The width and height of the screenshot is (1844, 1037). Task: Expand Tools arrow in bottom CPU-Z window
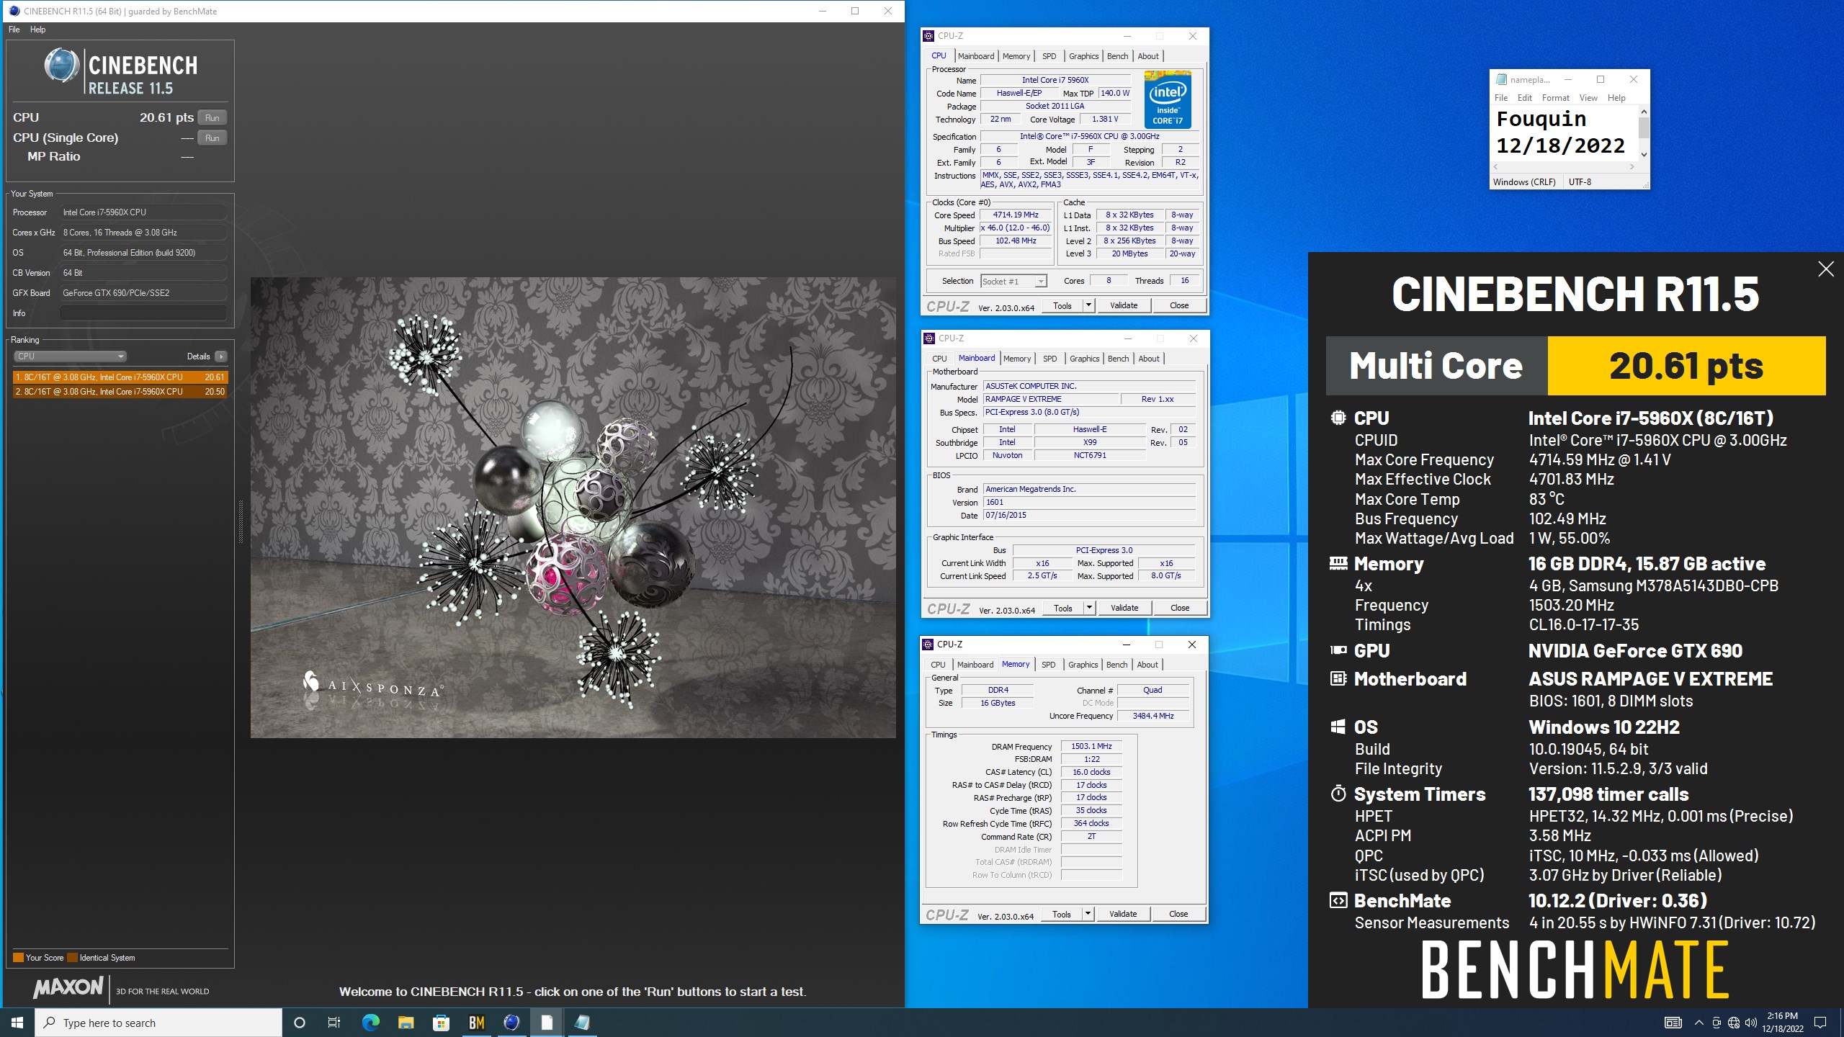pyautogui.click(x=1088, y=915)
